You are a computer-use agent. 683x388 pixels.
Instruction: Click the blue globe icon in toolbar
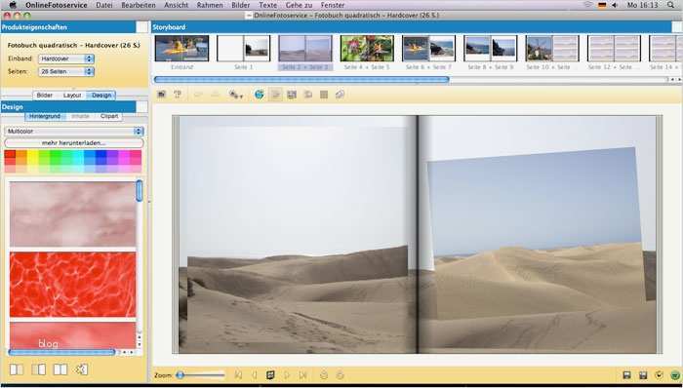(x=260, y=95)
